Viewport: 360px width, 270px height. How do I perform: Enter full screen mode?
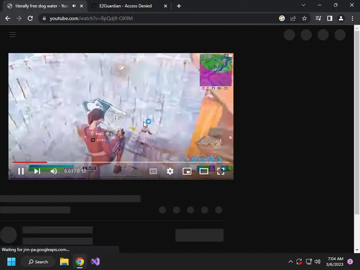(x=221, y=171)
